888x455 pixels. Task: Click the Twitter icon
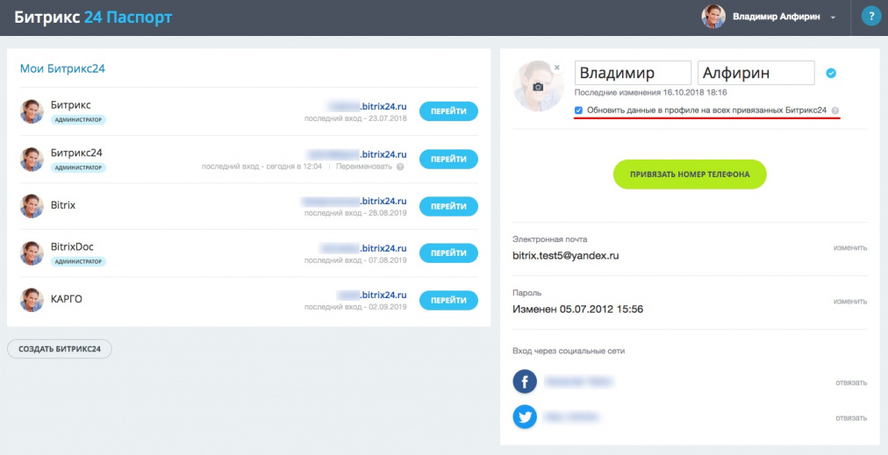tap(525, 417)
